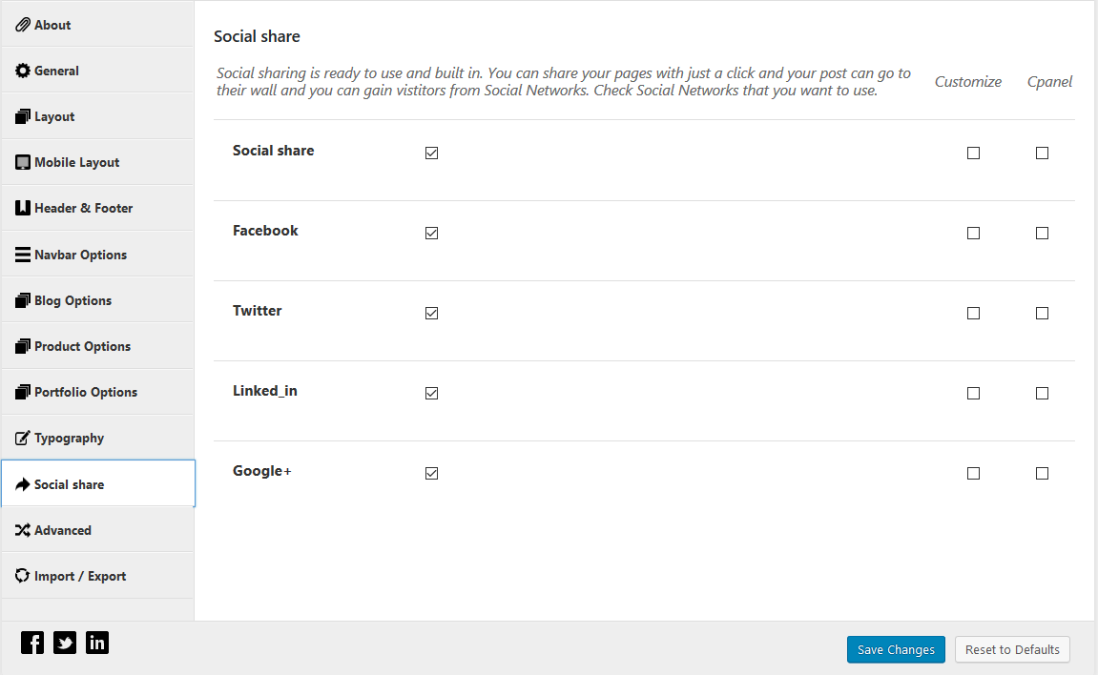The height and width of the screenshot is (675, 1098).
Task: Click the edit icon beside Typography
Action: 23,439
